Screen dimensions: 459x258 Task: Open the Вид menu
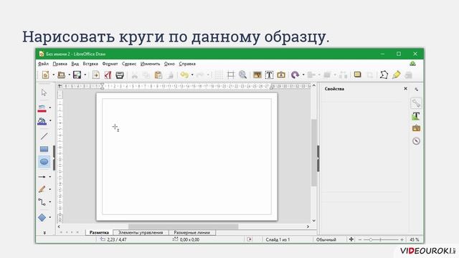75,64
